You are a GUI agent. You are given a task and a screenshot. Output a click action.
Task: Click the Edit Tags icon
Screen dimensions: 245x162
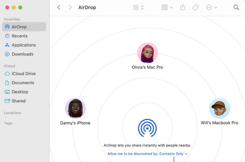[195, 7]
